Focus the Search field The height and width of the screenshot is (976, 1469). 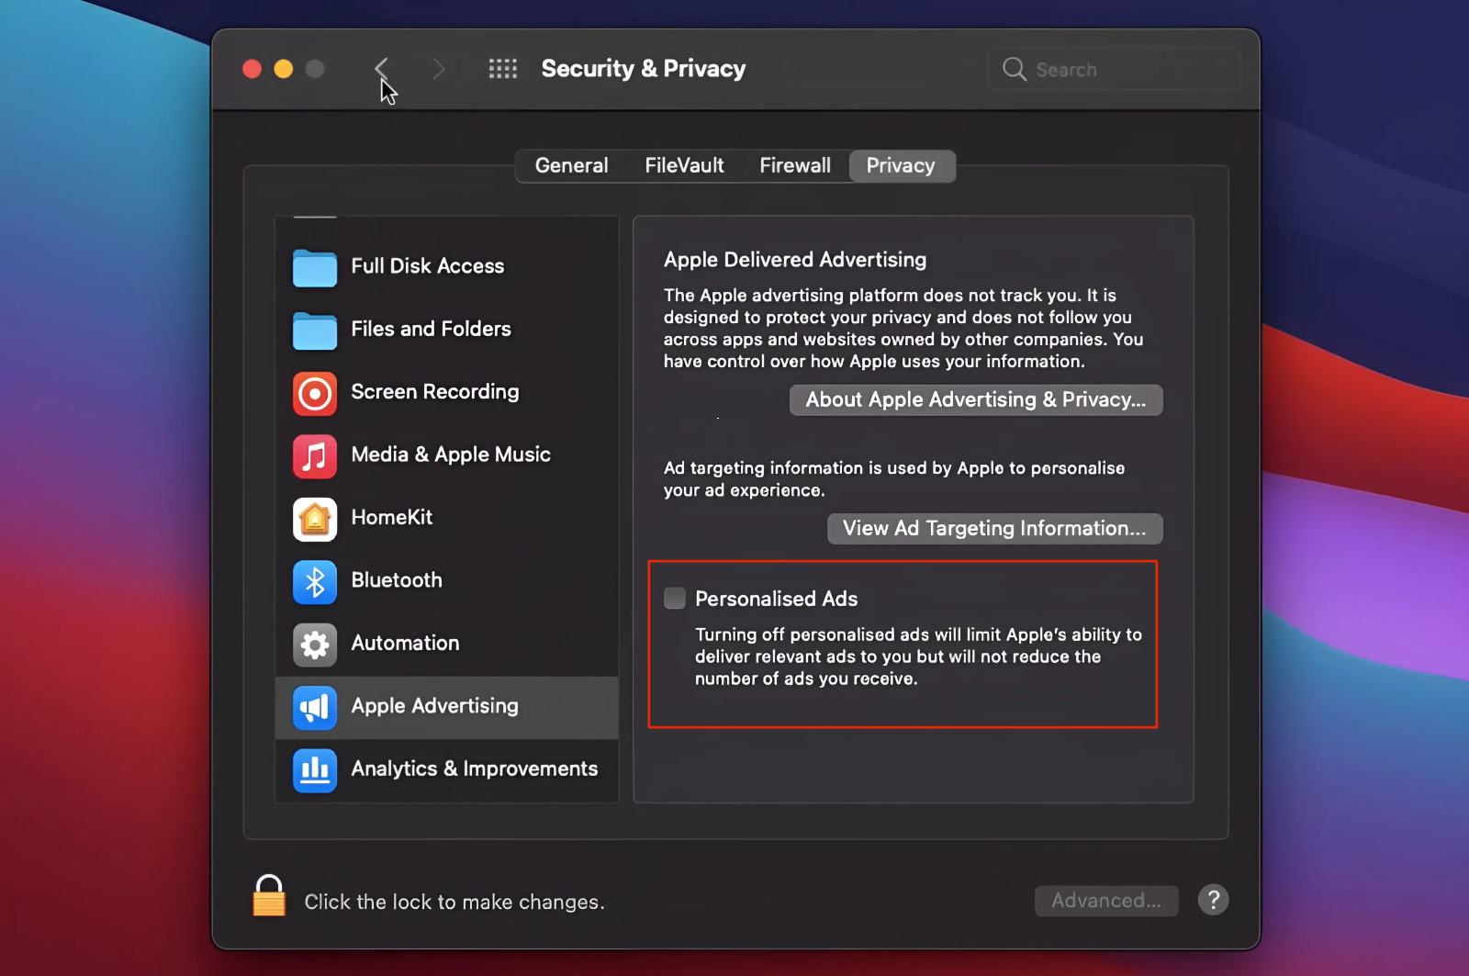(x=1115, y=70)
